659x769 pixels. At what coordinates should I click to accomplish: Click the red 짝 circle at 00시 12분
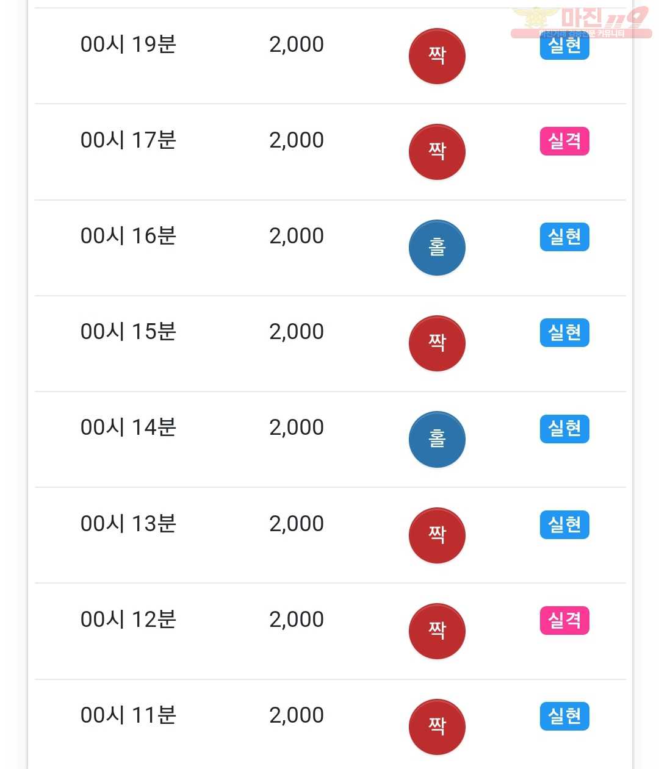pyautogui.click(x=437, y=631)
